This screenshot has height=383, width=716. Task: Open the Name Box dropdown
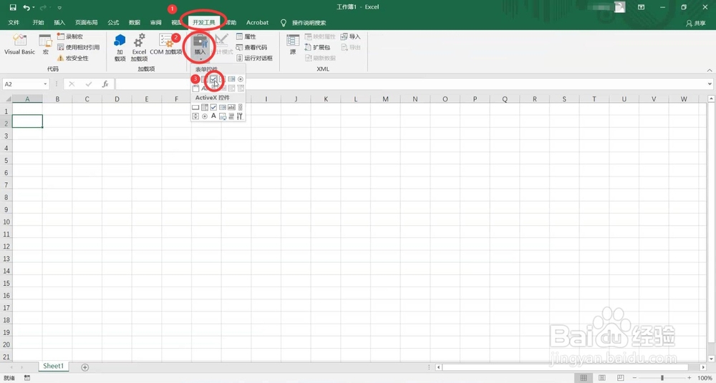(45, 84)
